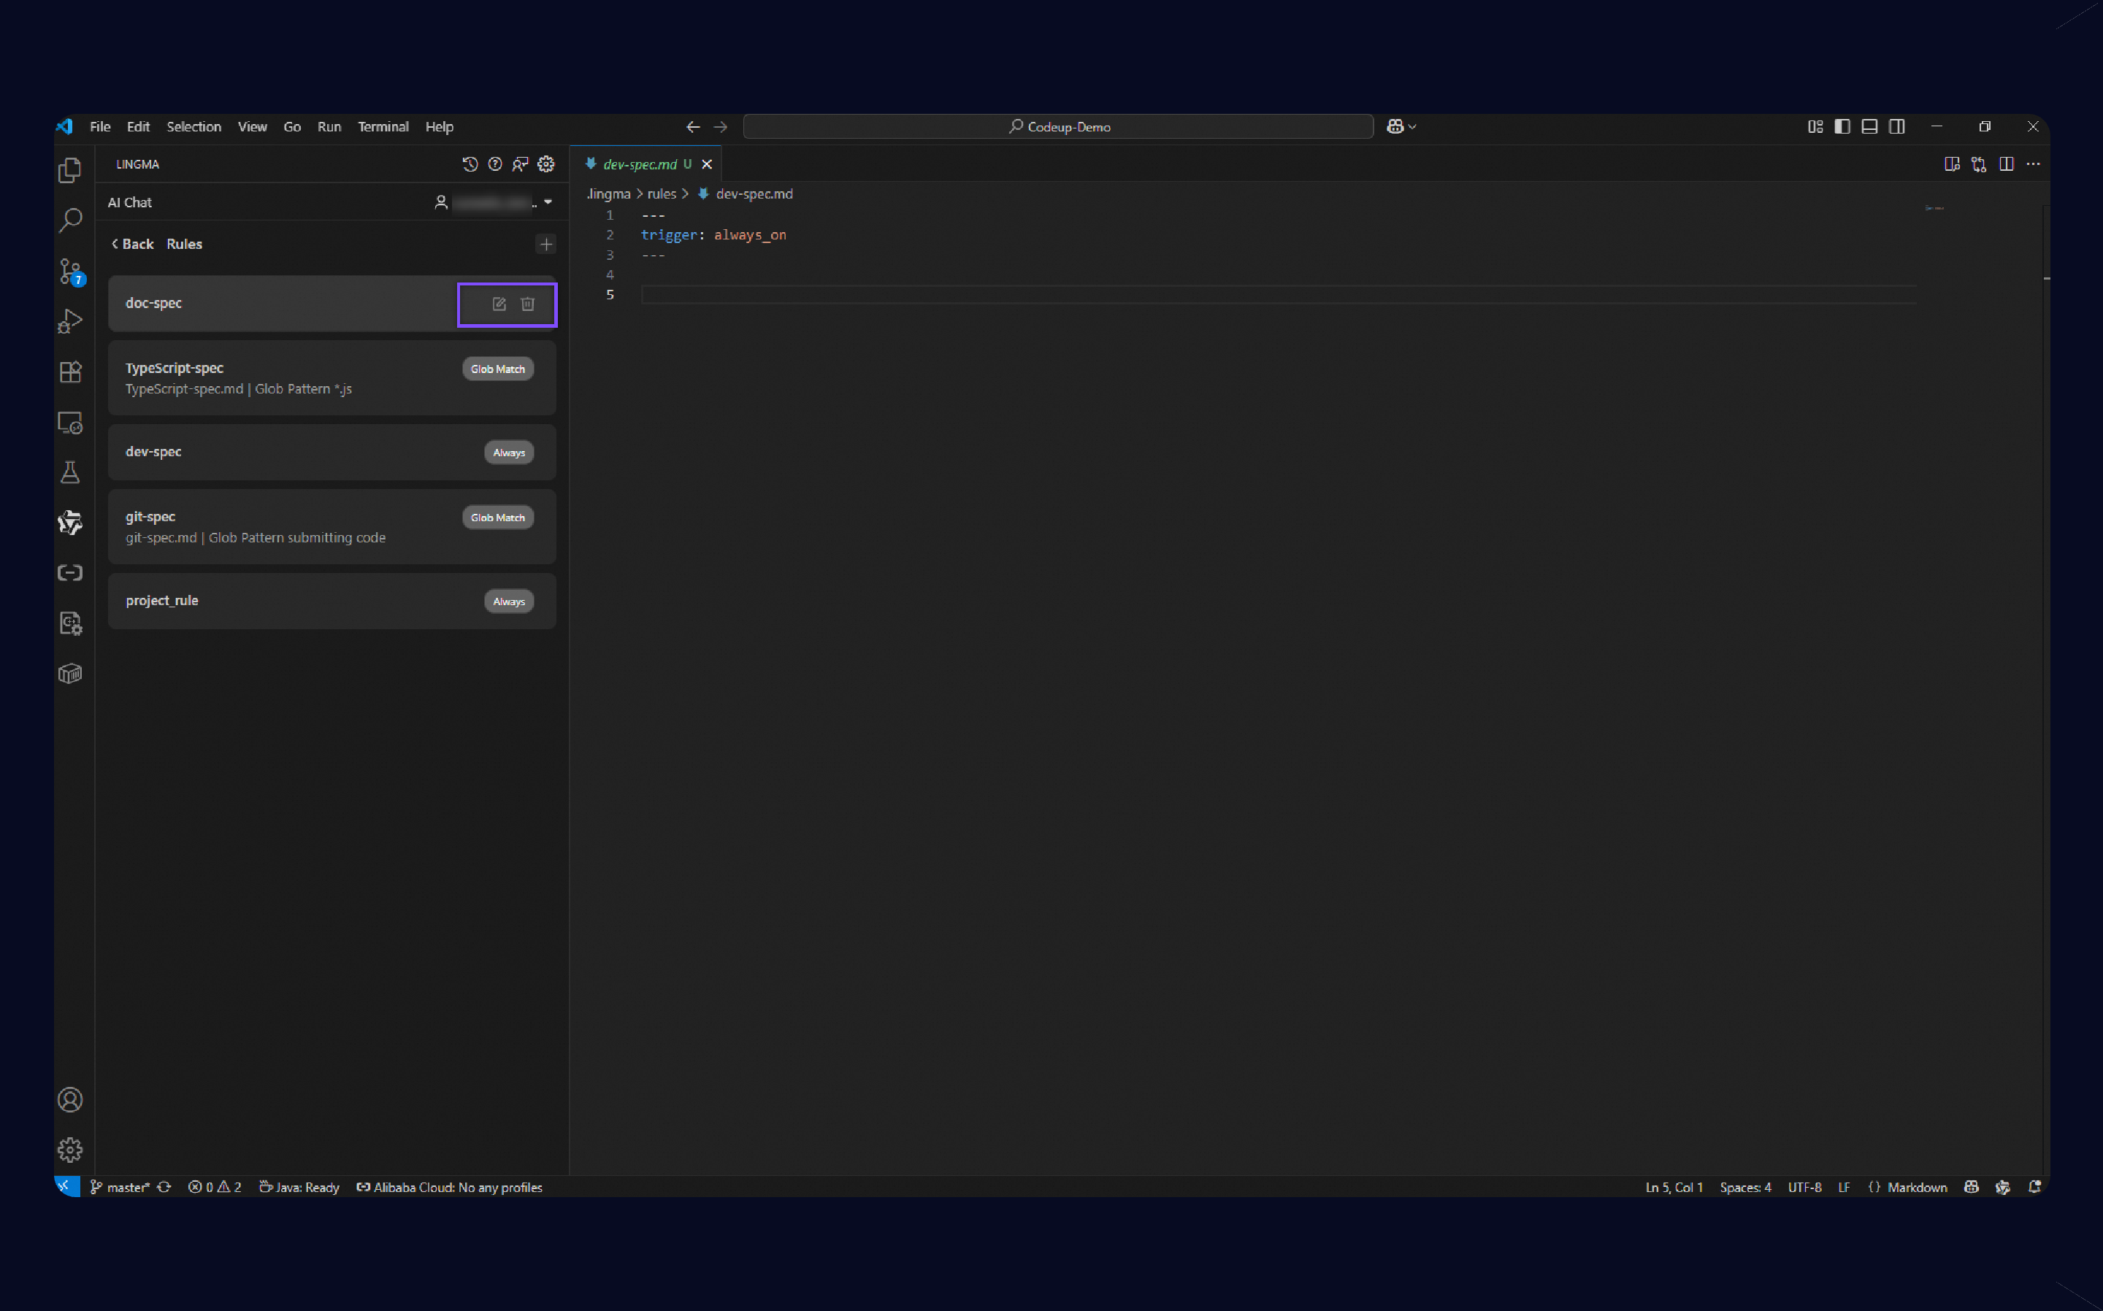2103x1311 pixels.
Task: Toggle the bottom panel layout button
Action: tap(1870, 126)
